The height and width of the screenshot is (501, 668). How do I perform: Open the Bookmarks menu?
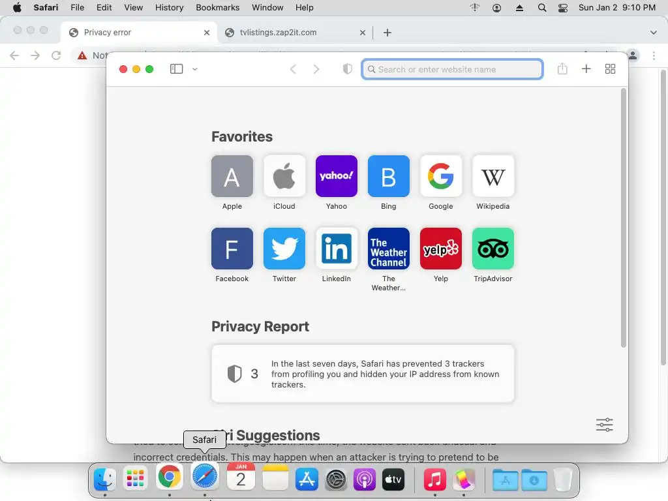[x=218, y=8]
